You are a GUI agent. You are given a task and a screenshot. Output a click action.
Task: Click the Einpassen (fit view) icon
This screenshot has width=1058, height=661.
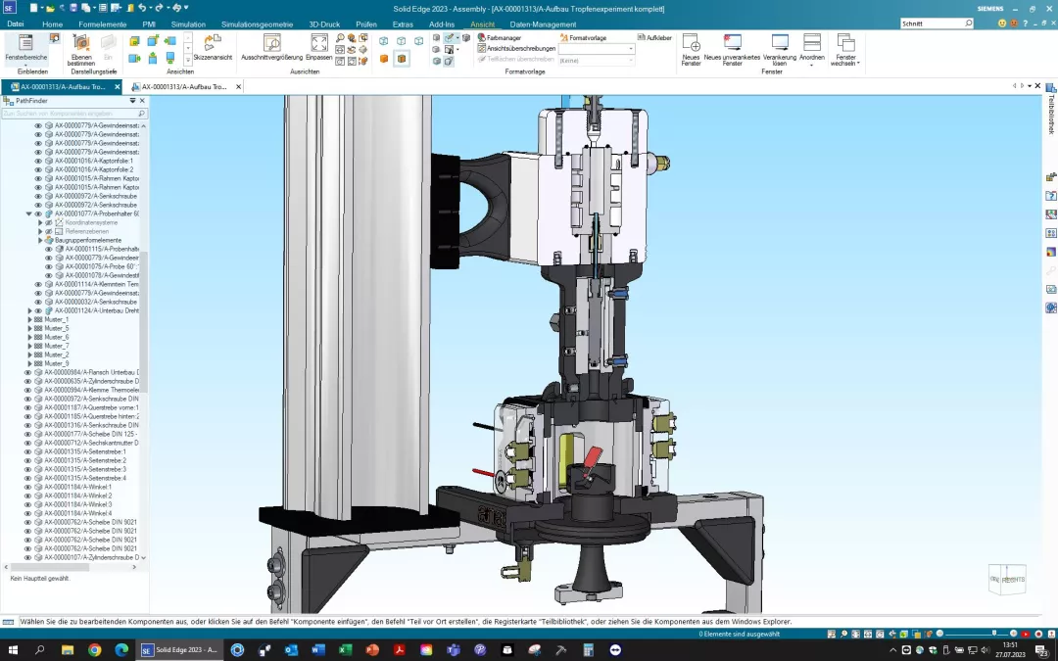[x=319, y=43]
